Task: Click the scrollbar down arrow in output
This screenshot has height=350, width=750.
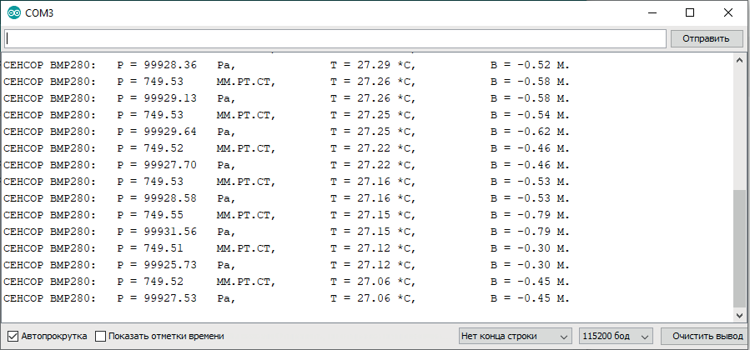Action: (738, 315)
